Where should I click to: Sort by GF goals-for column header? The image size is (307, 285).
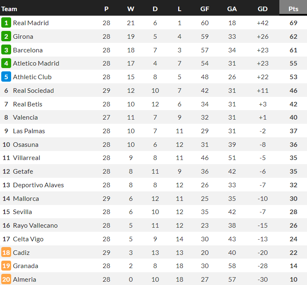(x=205, y=9)
